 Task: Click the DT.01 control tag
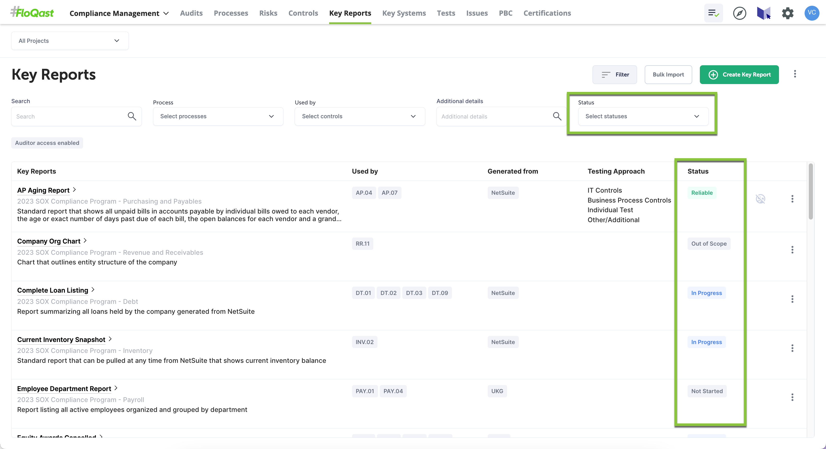point(363,293)
